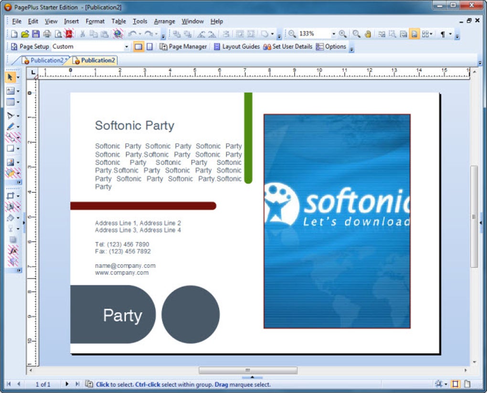The width and height of the screenshot is (487, 393).
Task: Click the Page Manager icon button
Action: (183, 47)
